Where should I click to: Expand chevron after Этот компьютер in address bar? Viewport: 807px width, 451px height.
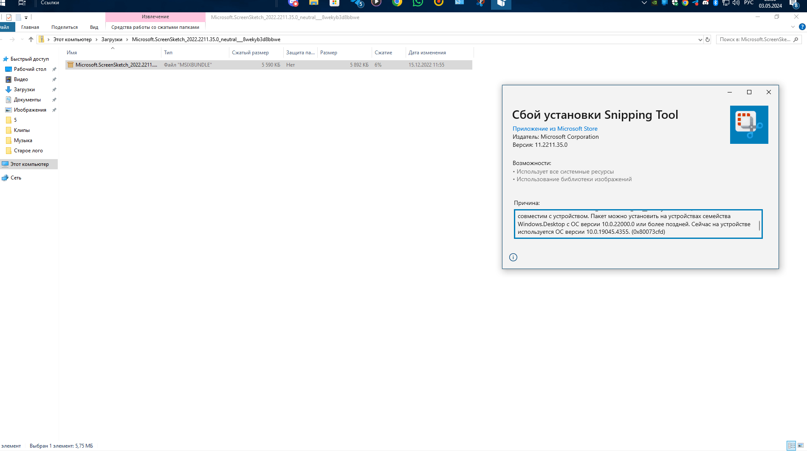pos(96,39)
